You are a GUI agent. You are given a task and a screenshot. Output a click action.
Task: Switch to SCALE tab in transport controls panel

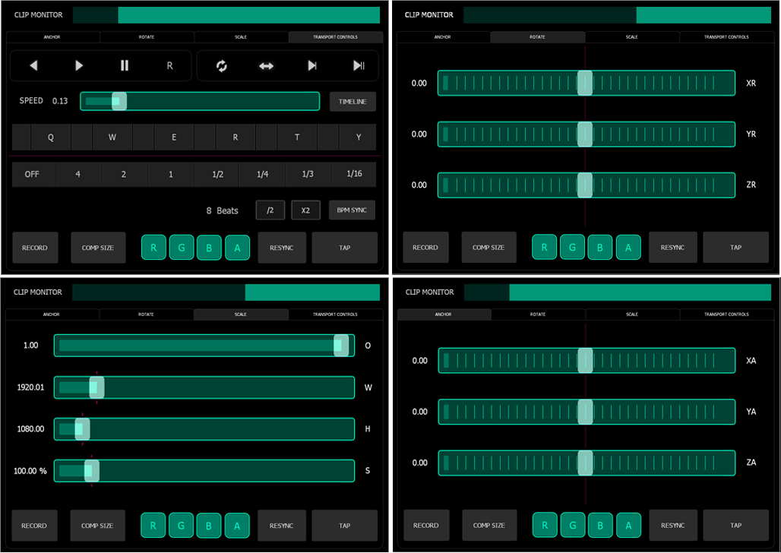point(241,37)
